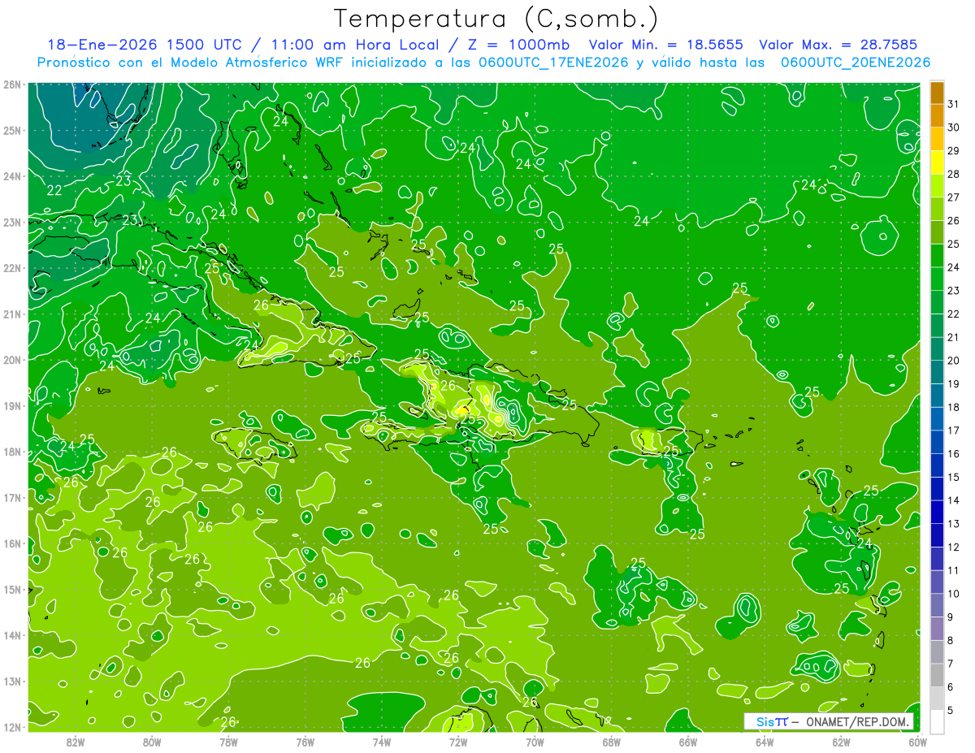This screenshot has width=975, height=753.
Task: Select the latitude axis label "19N"
Action: 11,406
